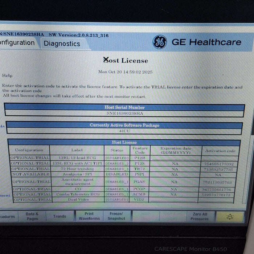Screen dimensions: 254x254
Task: Click the PGAS feature code
Action: coord(139,182)
